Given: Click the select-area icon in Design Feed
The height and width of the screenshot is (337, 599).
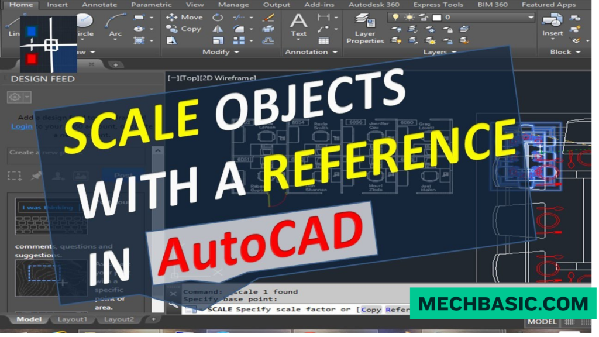Looking at the screenshot, I should (x=15, y=176).
